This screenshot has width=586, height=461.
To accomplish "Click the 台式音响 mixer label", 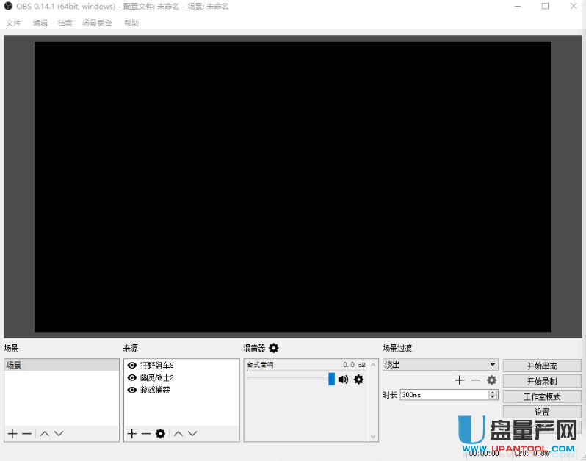I will point(260,365).
